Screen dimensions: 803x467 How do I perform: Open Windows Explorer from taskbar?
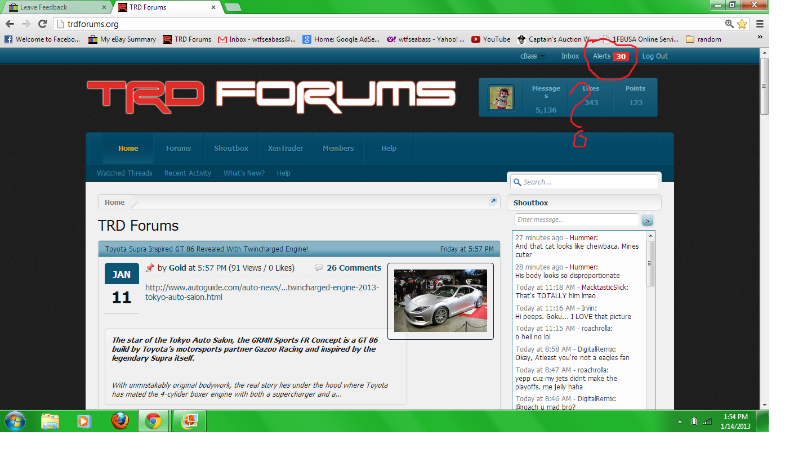click(x=50, y=421)
